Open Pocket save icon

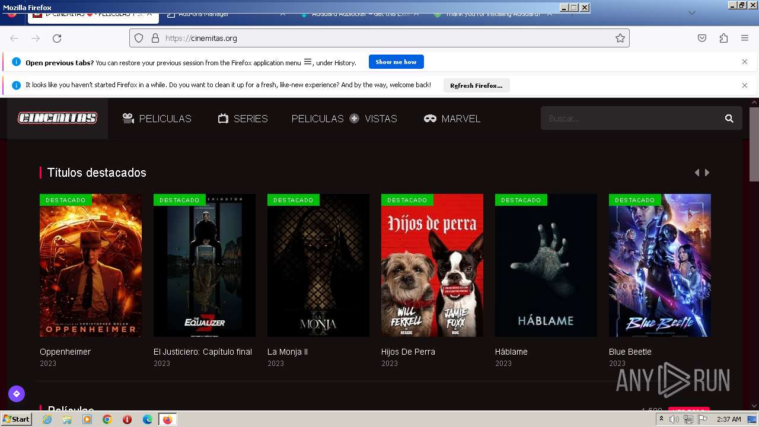702,38
